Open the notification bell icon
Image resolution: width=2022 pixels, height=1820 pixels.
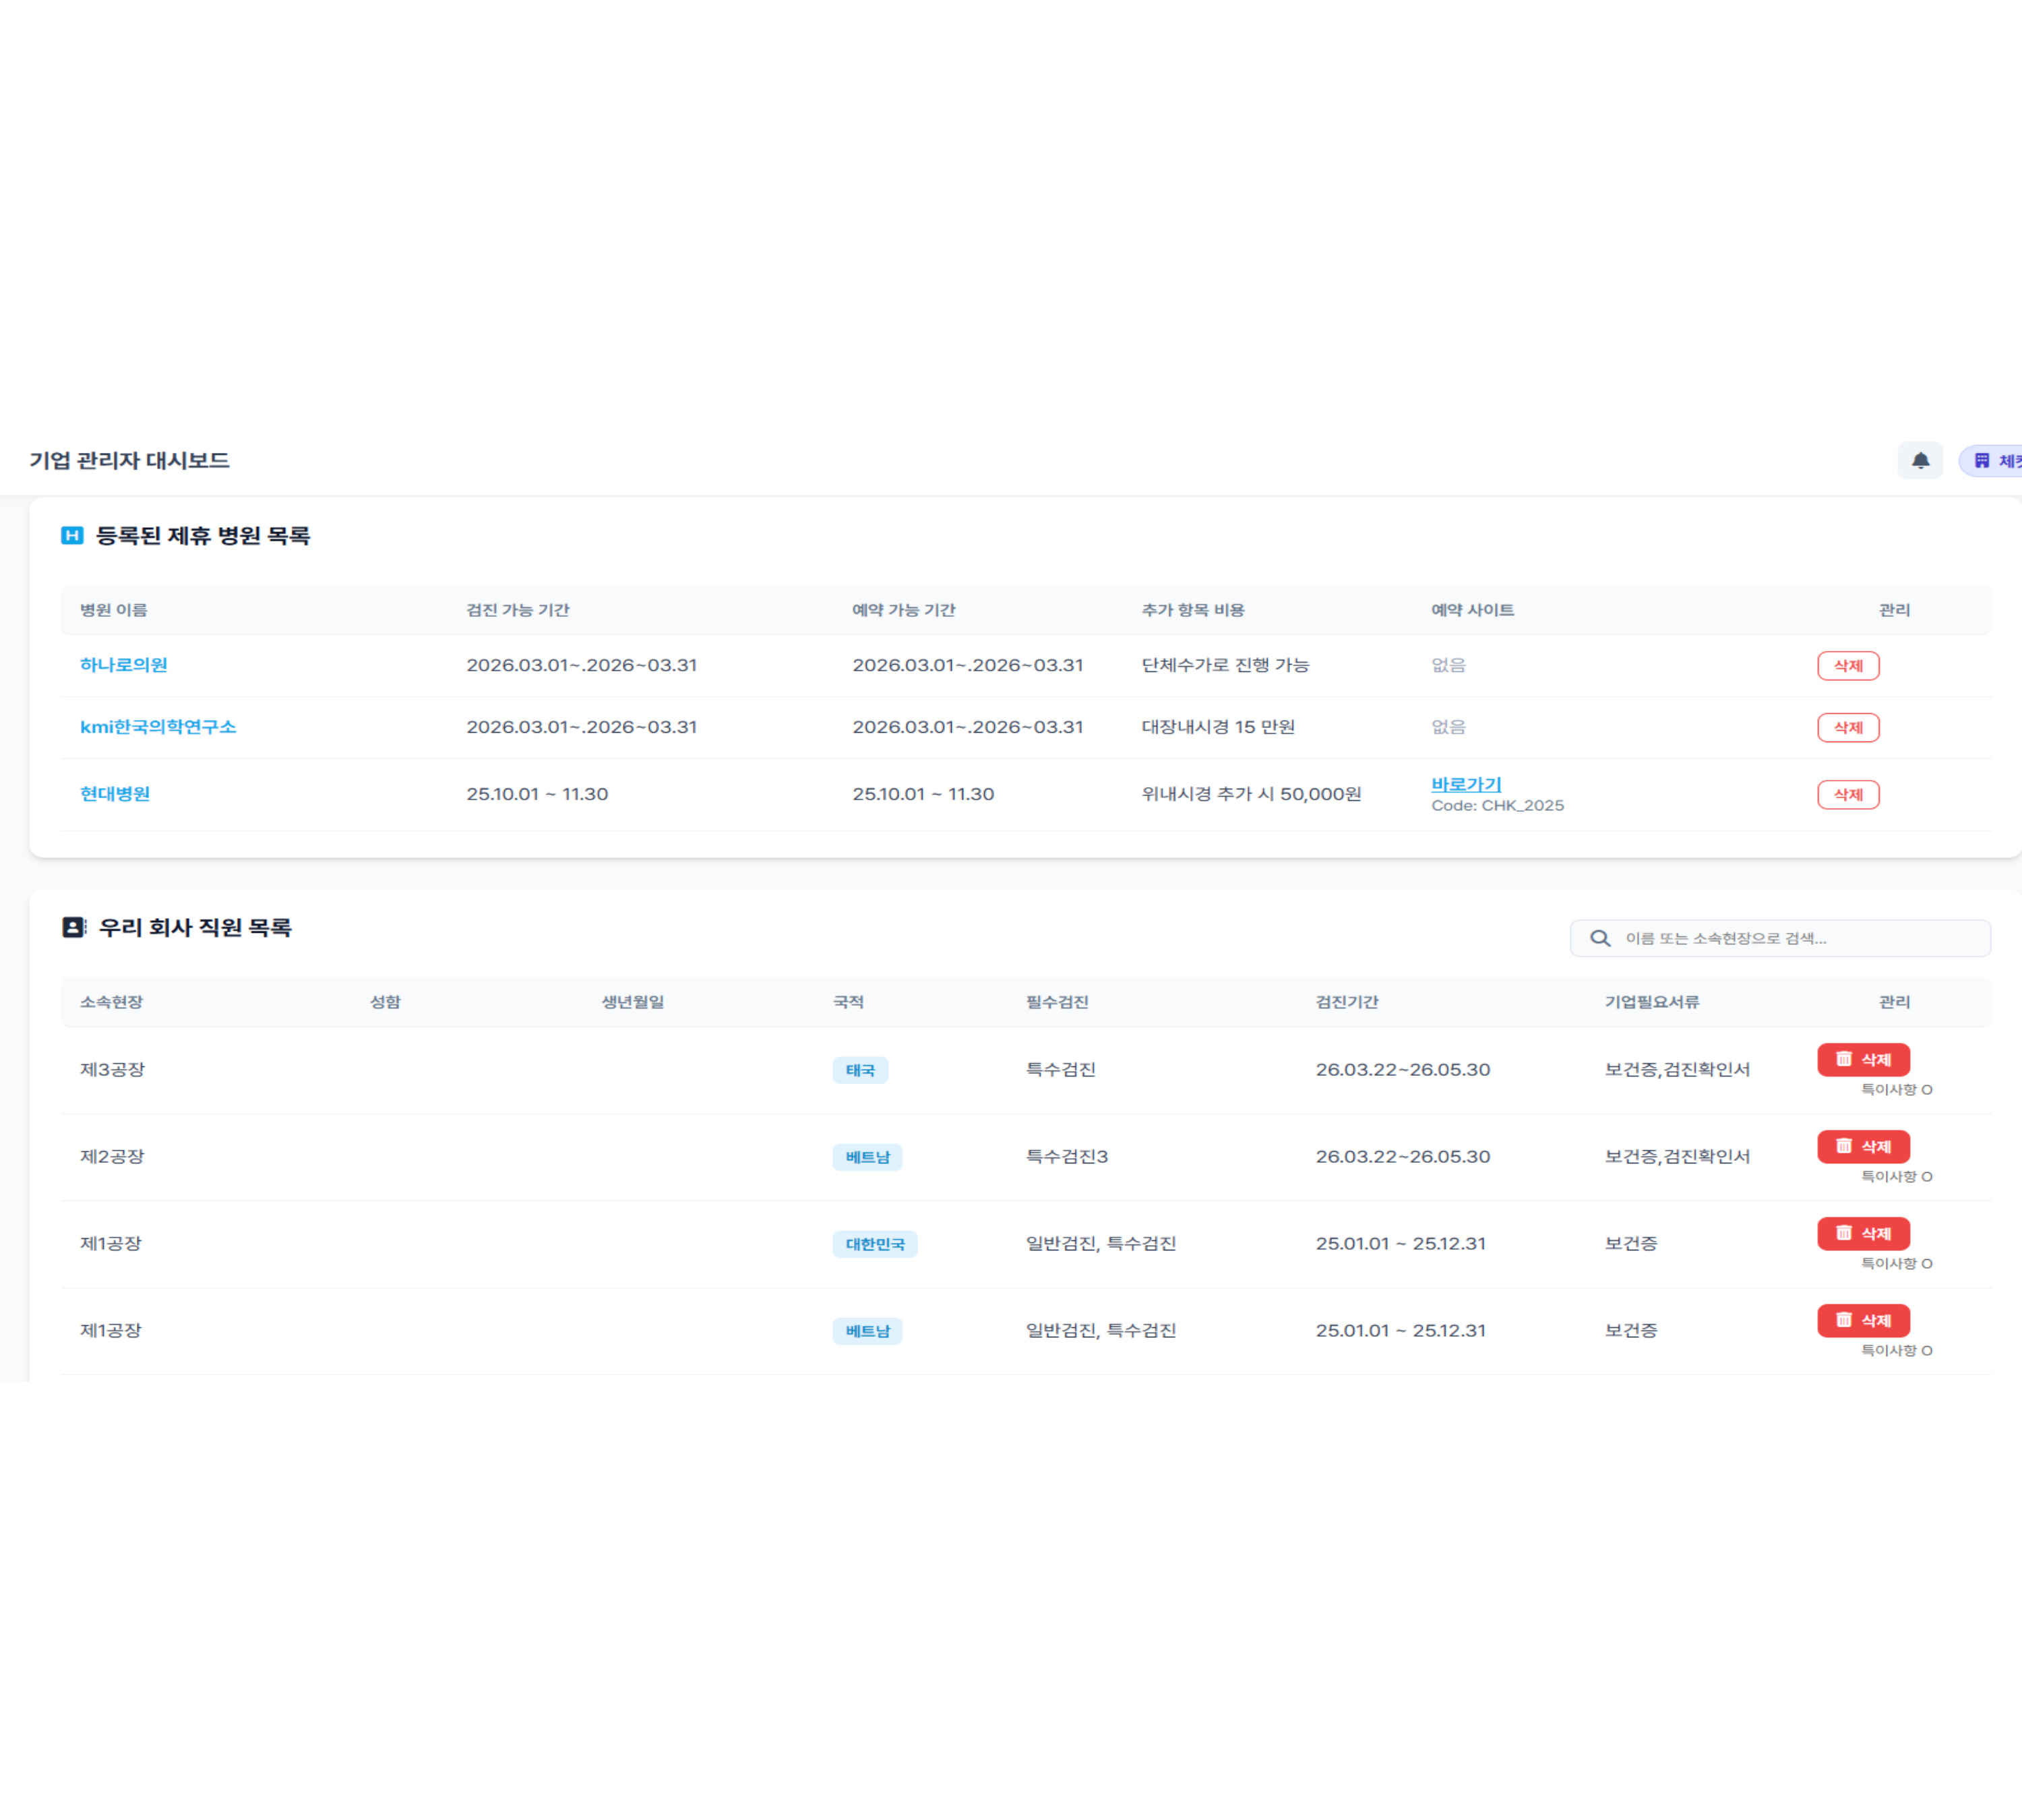(x=1920, y=461)
